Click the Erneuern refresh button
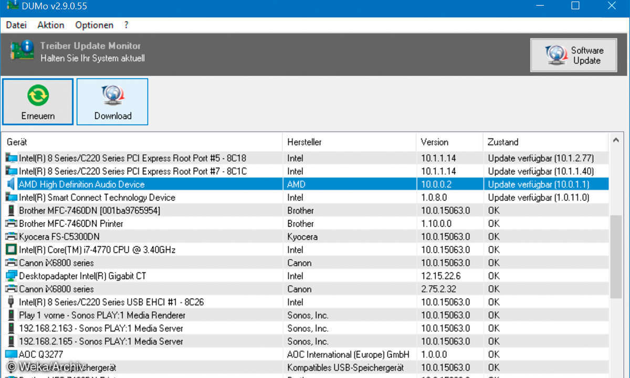 point(38,102)
